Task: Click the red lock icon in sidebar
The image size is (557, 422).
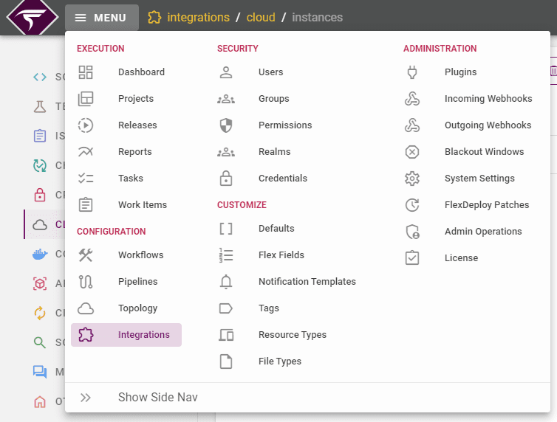Action: 40,195
